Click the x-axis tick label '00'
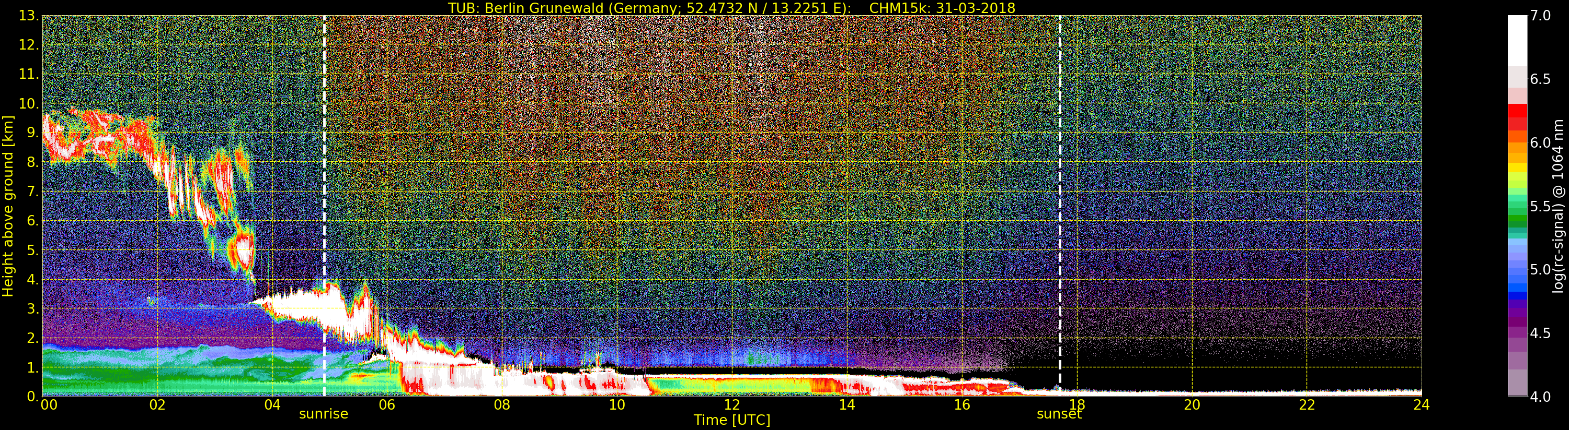Viewport: 1569px width, 430px height. 49,404
